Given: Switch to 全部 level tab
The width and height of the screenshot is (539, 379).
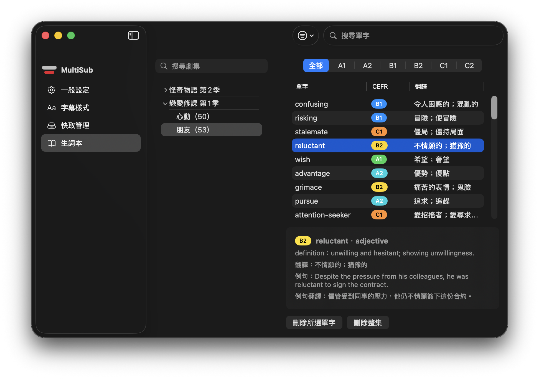Looking at the screenshot, I should [x=316, y=66].
